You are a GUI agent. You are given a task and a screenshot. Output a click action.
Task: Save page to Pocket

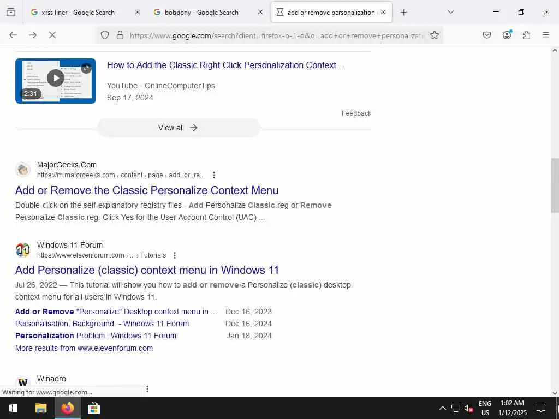pyautogui.click(x=486, y=35)
